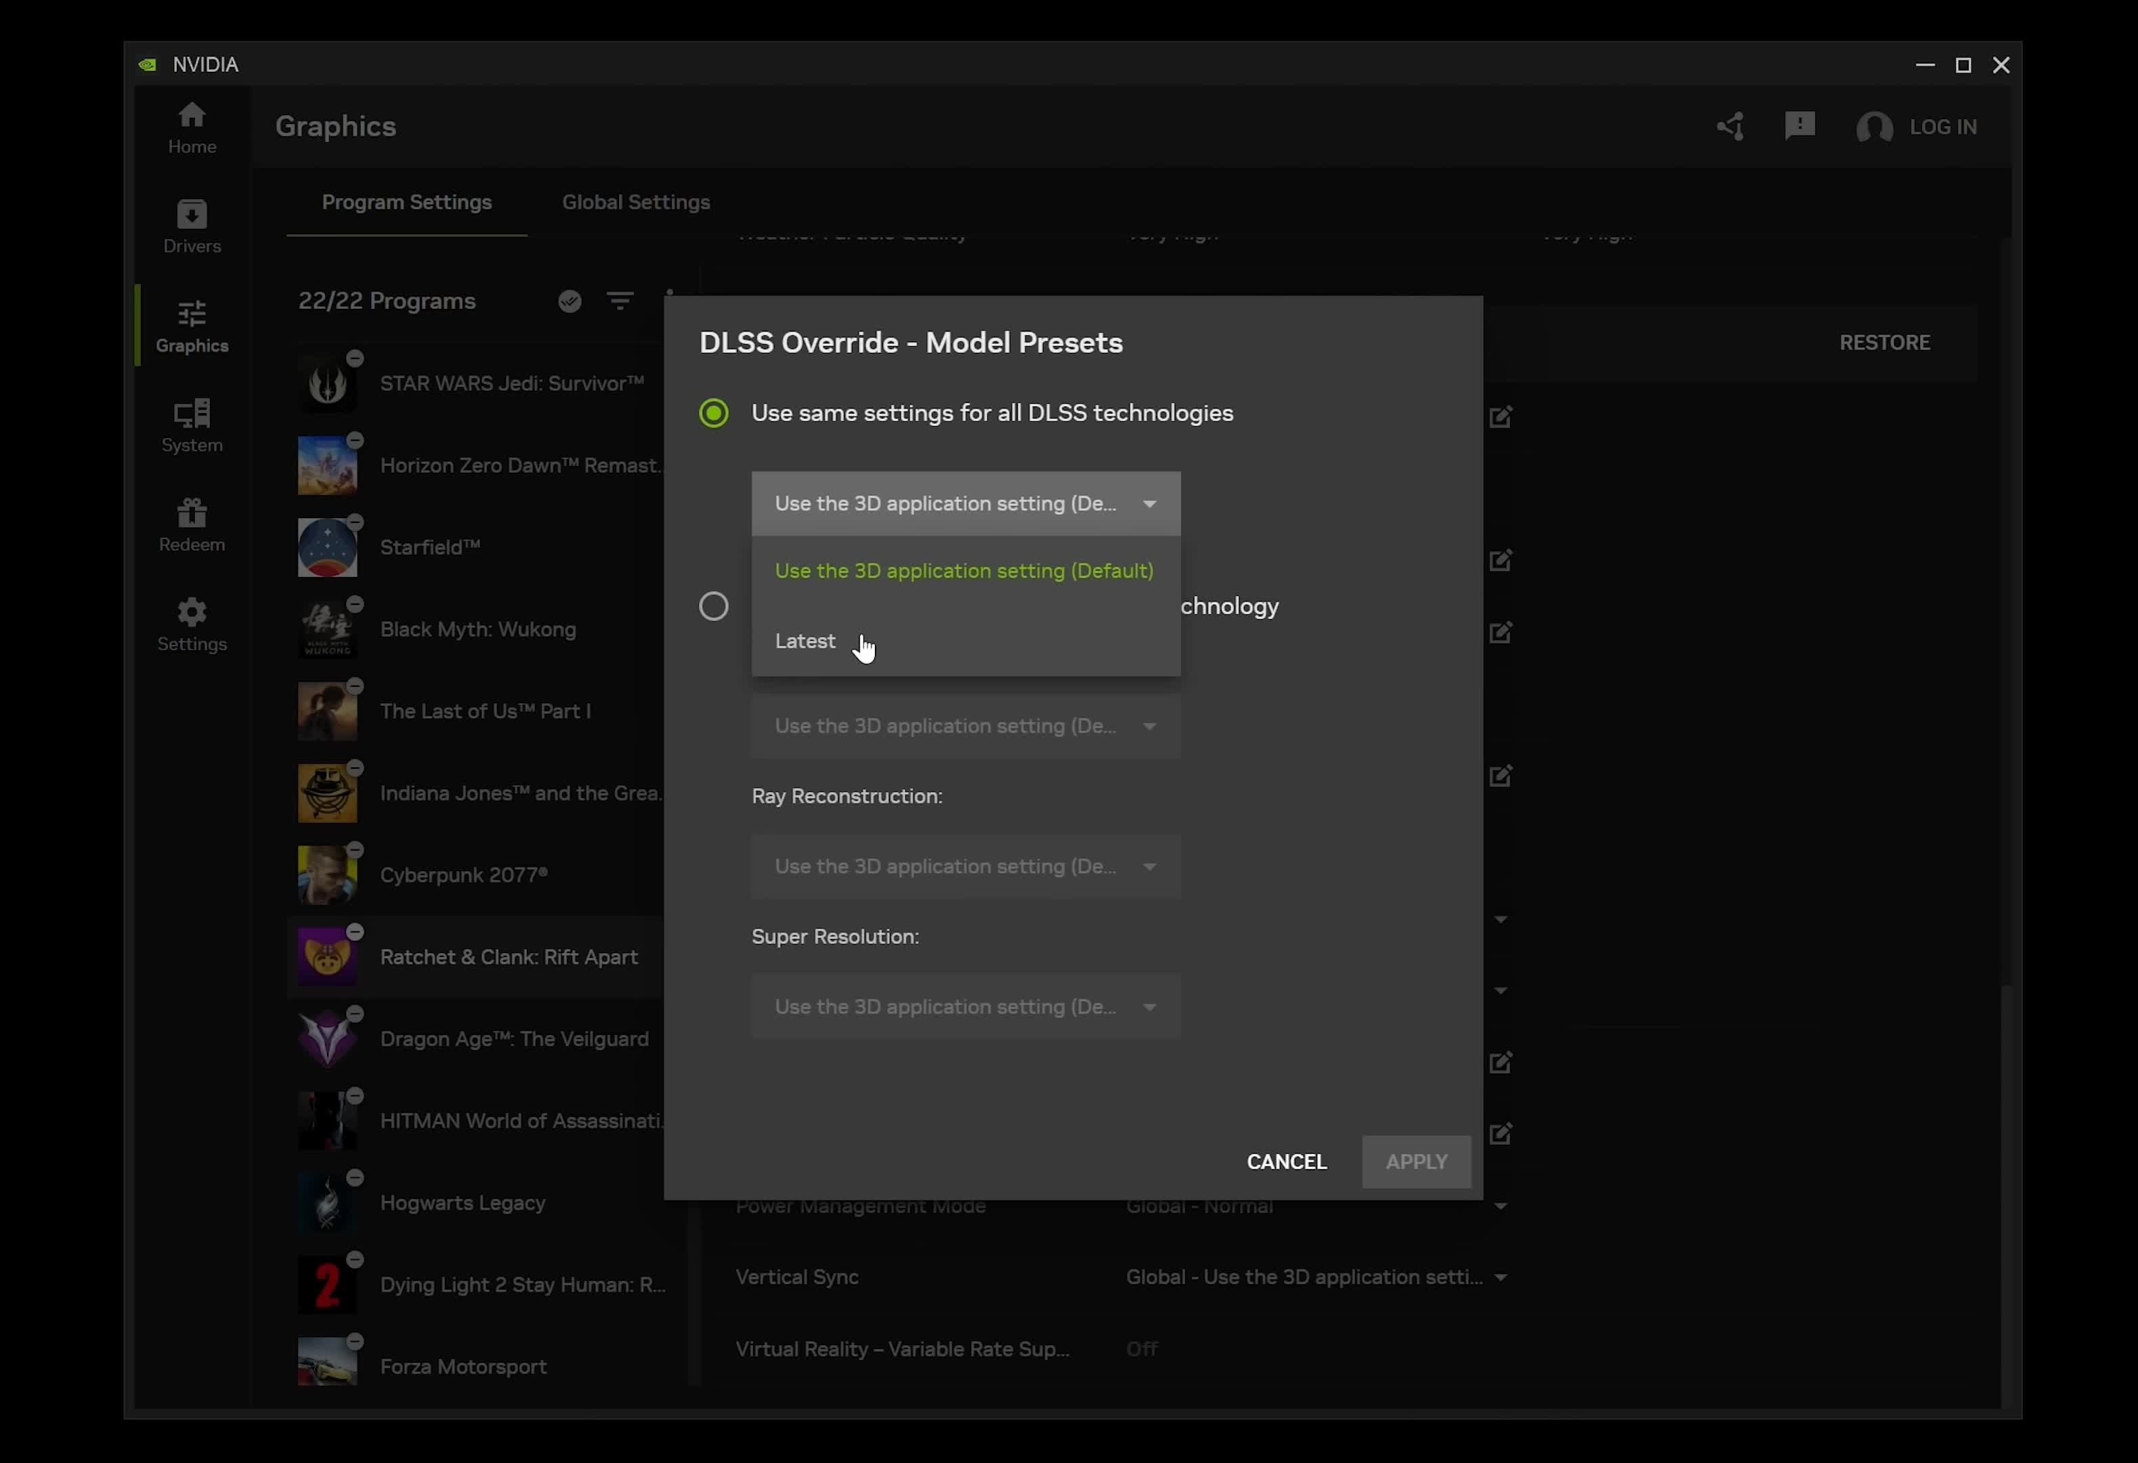
Task: Select Ratchet & Clank: Rift Apart program
Action: pyautogui.click(x=477, y=957)
